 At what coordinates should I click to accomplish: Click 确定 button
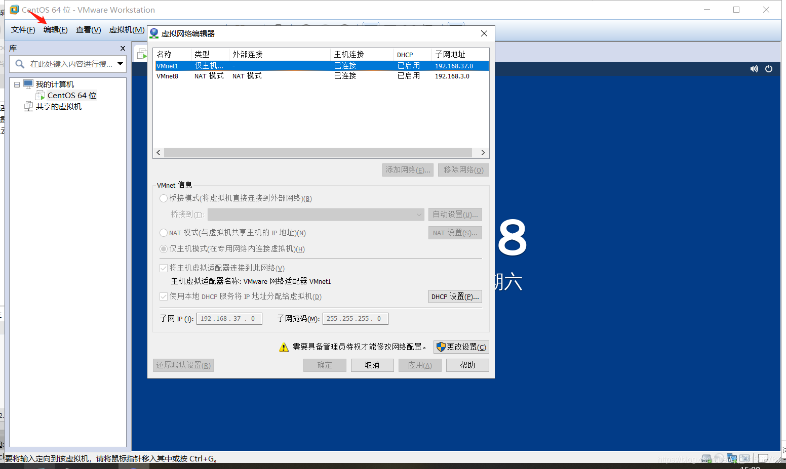(x=325, y=365)
